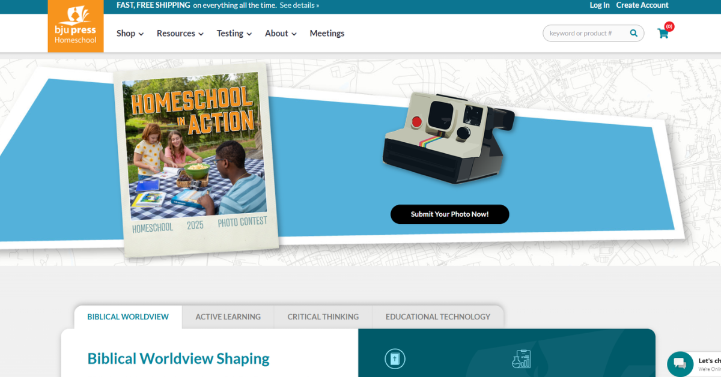This screenshot has height=377, width=721.
Task: Click the Log In link
Action: pos(599,5)
